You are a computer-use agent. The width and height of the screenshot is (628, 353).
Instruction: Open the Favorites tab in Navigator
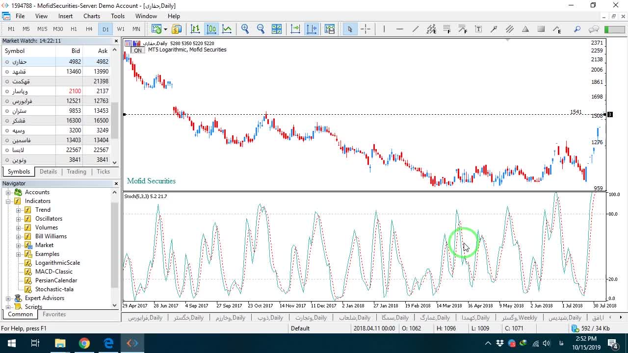[54, 314]
